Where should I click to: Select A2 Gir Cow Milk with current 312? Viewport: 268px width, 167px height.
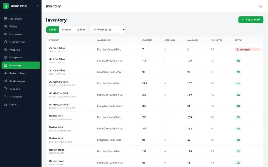(155, 95)
